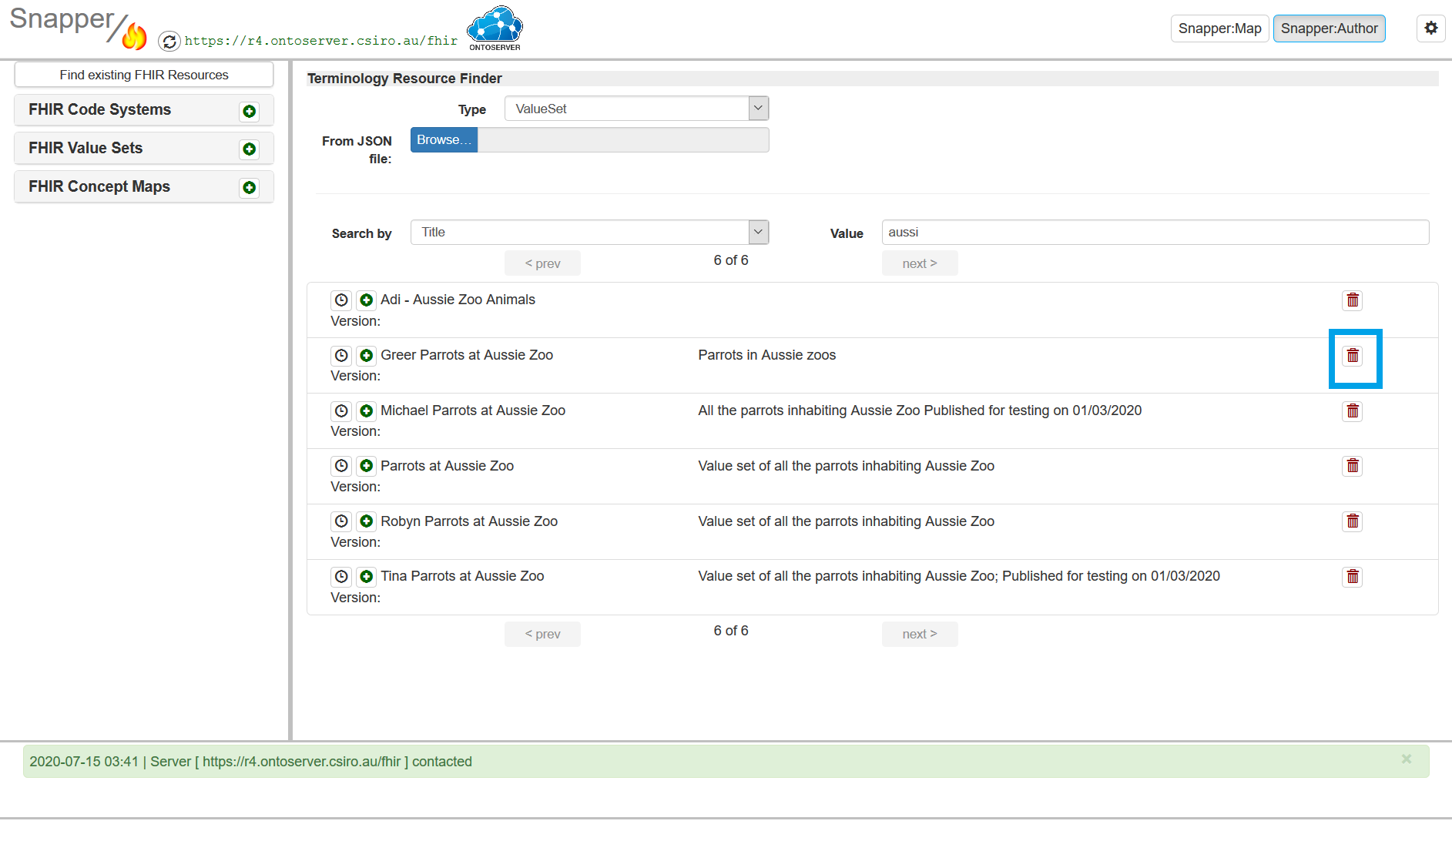1452x841 pixels.
Task: Click Michael's 'All the parrots inhabiting Aussie Zoo' description
Action: (920, 410)
